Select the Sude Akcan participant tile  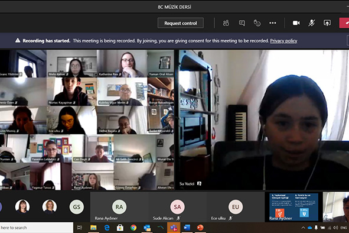pos(177,207)
